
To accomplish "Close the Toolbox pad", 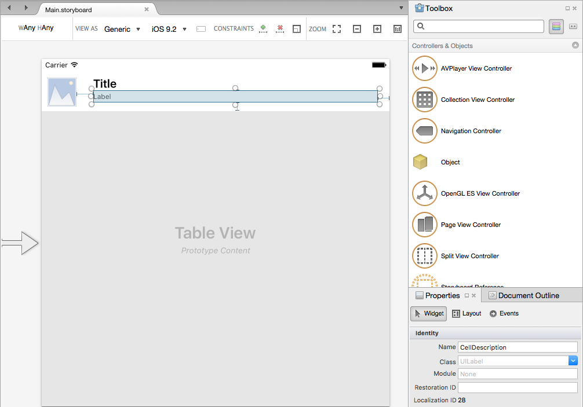I will [575, 8].
